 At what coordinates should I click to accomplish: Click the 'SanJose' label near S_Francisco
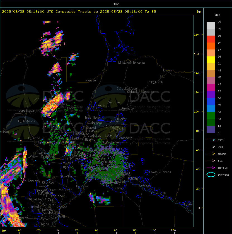[x=114, y=102]
